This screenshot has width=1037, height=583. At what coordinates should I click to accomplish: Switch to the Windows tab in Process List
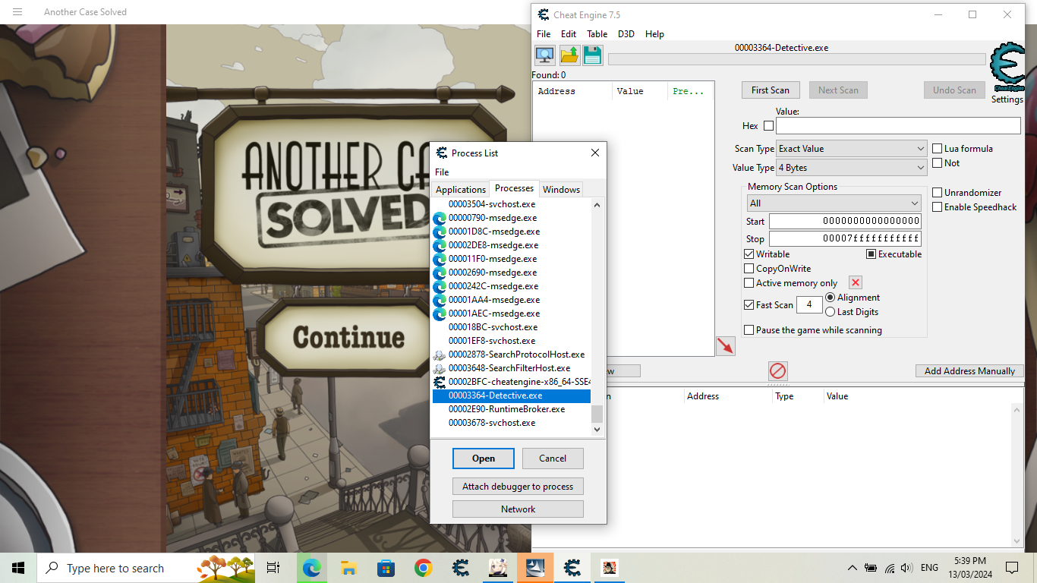pos(561,189)
